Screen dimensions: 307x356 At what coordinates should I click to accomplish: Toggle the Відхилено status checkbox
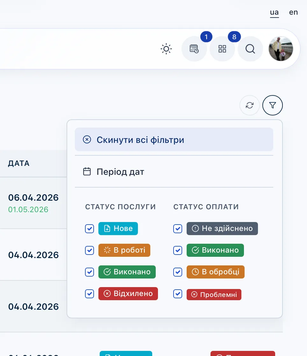89,294
